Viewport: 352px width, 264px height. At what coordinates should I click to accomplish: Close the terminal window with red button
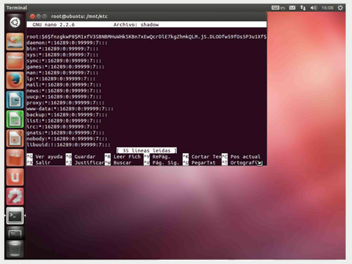click(32, 17)
